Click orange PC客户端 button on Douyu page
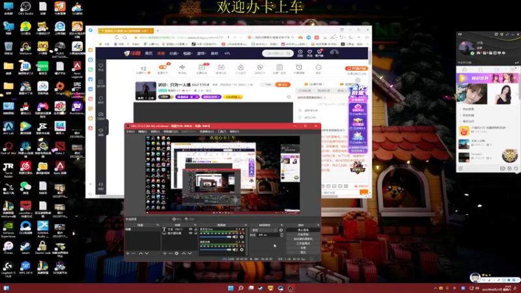 (x=356, y=68)
